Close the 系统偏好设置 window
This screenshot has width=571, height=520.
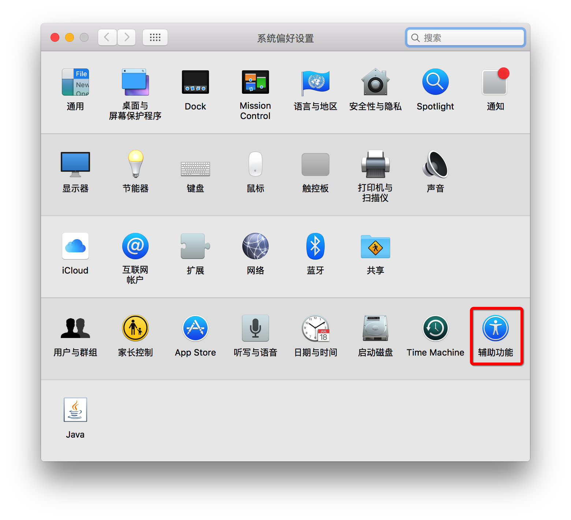(55, 37)
